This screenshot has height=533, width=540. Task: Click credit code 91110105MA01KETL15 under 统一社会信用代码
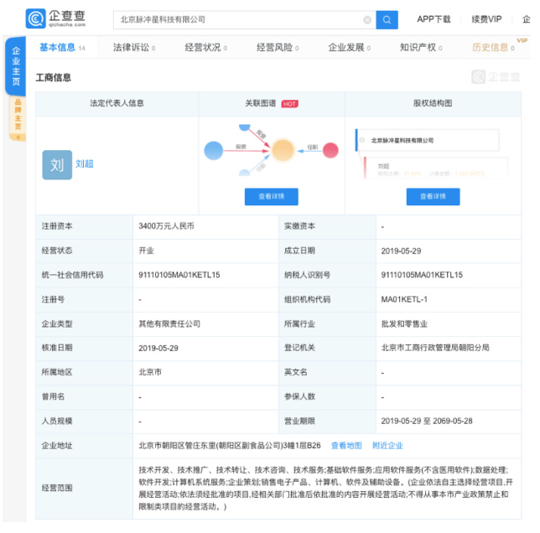click(179, 275)
